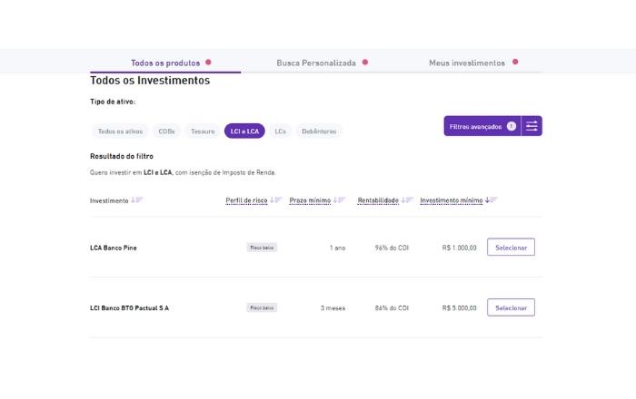
Task: Click the dot beside Todos os produtos
Action: point(208,63)
